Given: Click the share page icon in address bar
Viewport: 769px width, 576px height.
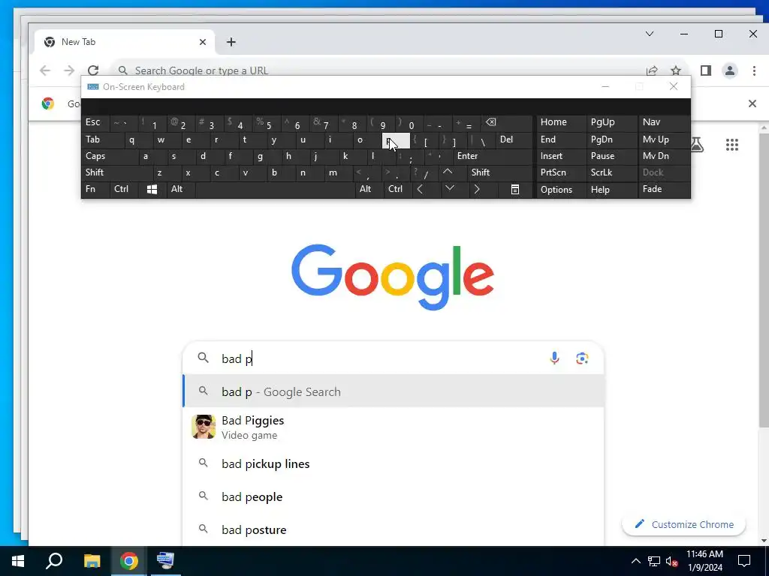Looking at the screenshot, I should pos(652,70).
